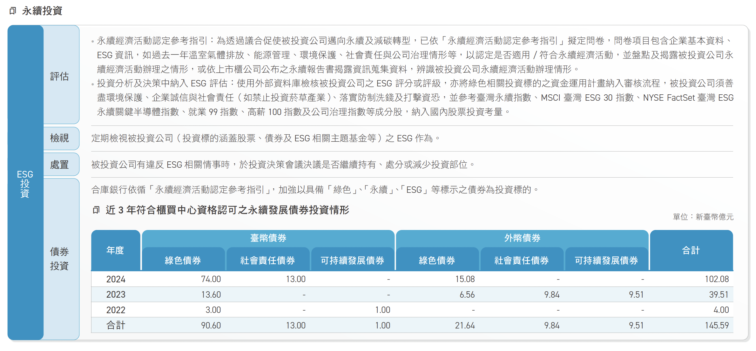Click the sentence starting 合庫銀行依循
Screen dimensions: 756x351
click(315, 190)
